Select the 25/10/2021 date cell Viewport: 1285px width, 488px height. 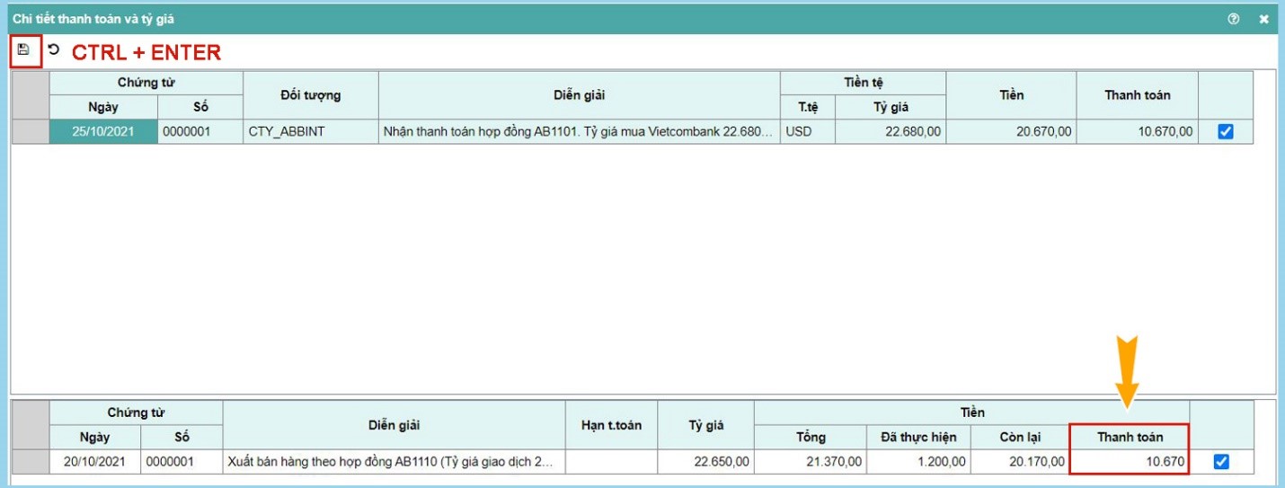(x=103, y=132)
